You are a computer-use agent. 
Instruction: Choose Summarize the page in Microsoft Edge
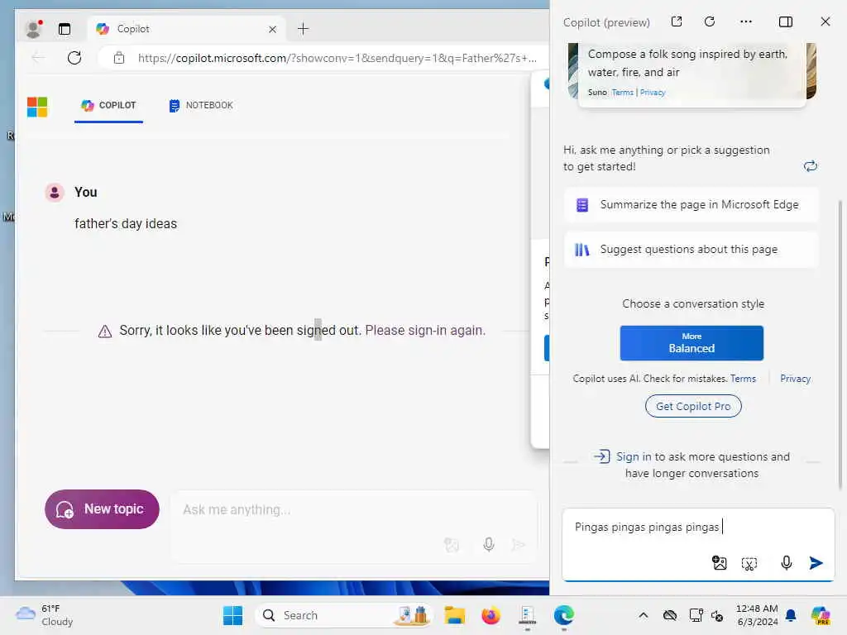[691, 205]
